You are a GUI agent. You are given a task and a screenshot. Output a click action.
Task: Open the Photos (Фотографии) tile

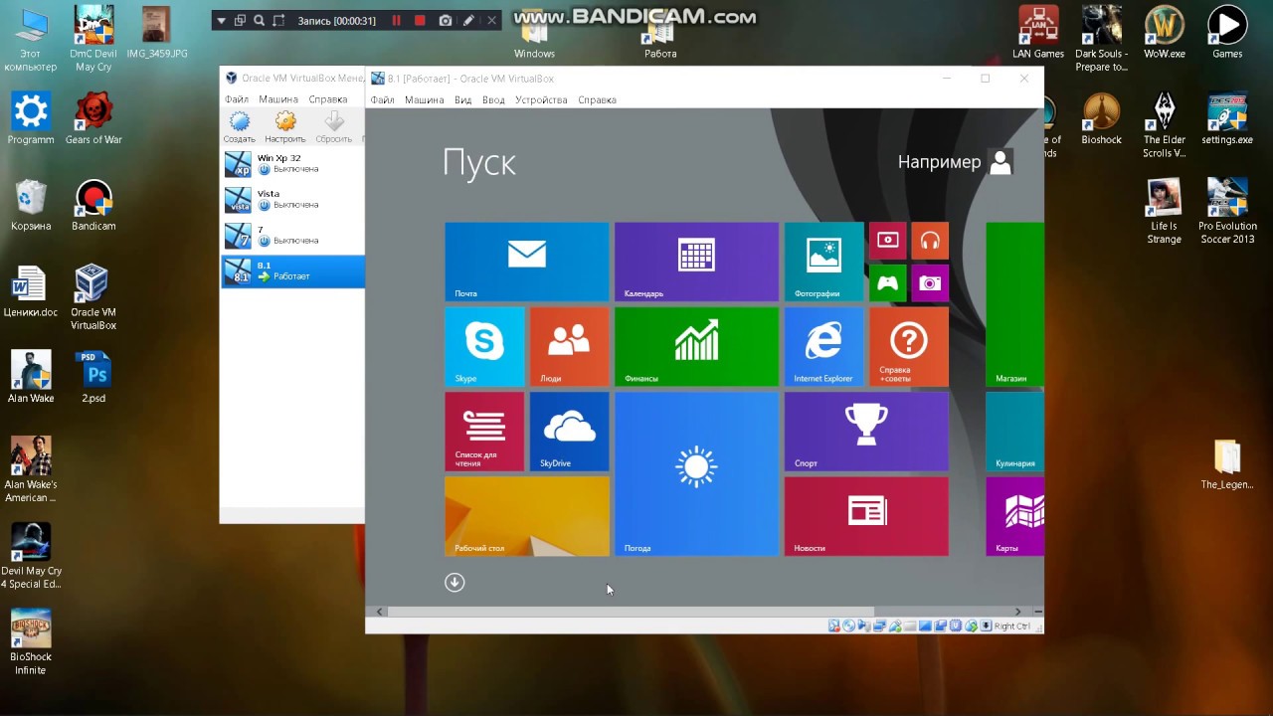pos(823,262)
